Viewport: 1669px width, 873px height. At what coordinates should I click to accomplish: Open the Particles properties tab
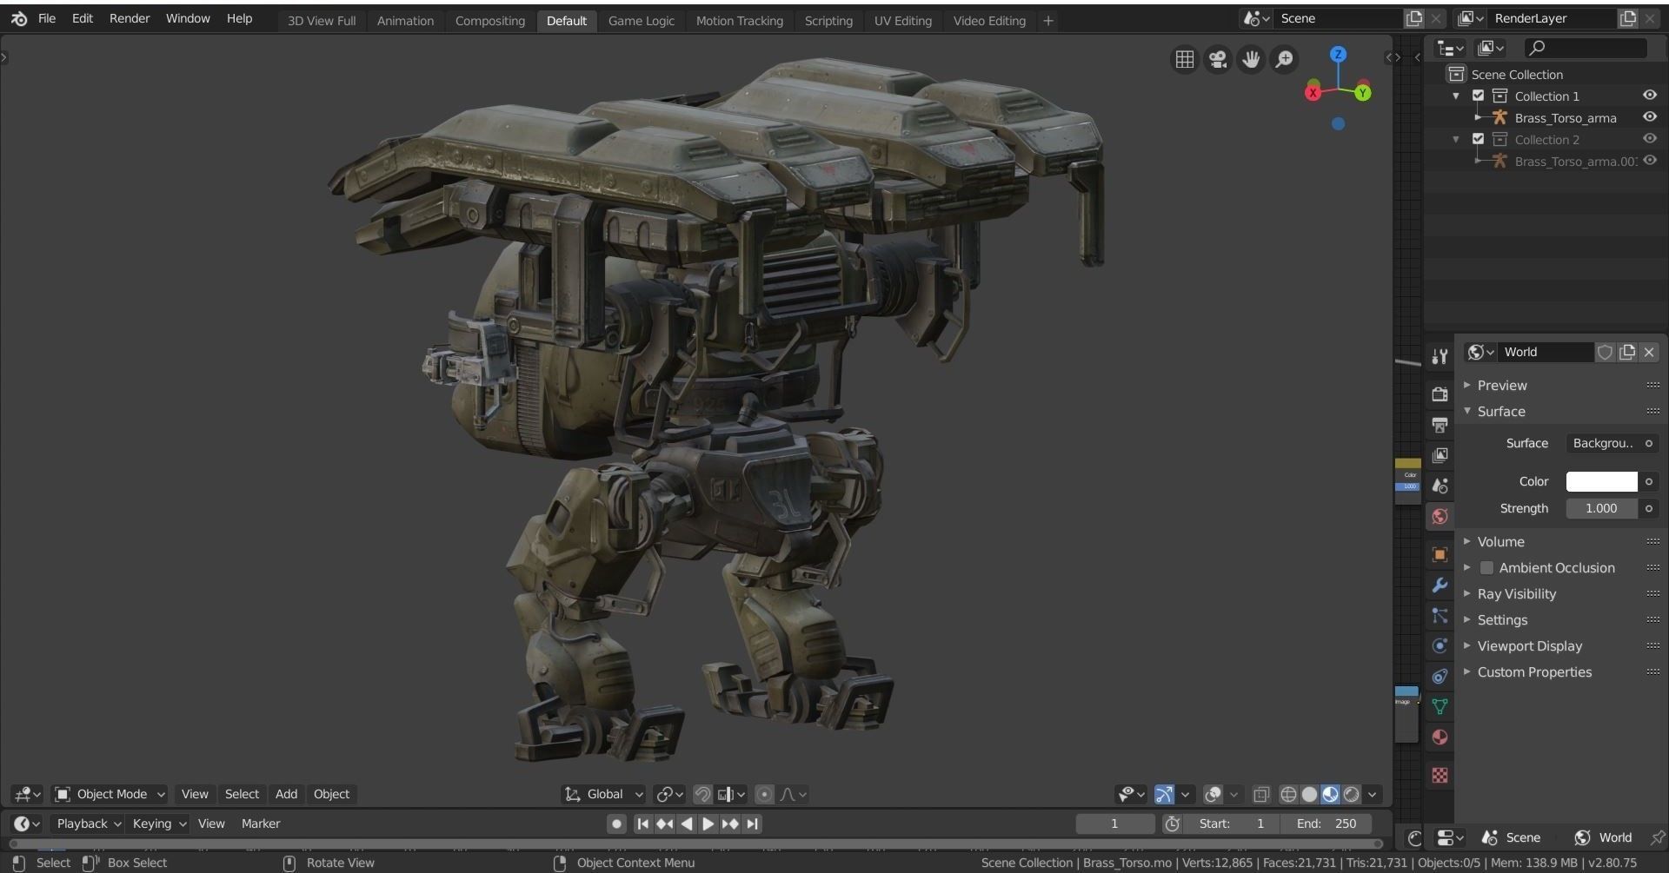(x=1440, y=615)
